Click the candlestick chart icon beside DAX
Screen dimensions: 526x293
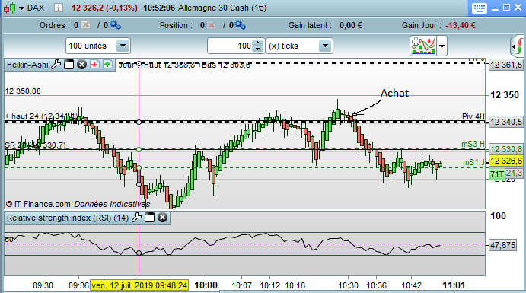(10, 8)
